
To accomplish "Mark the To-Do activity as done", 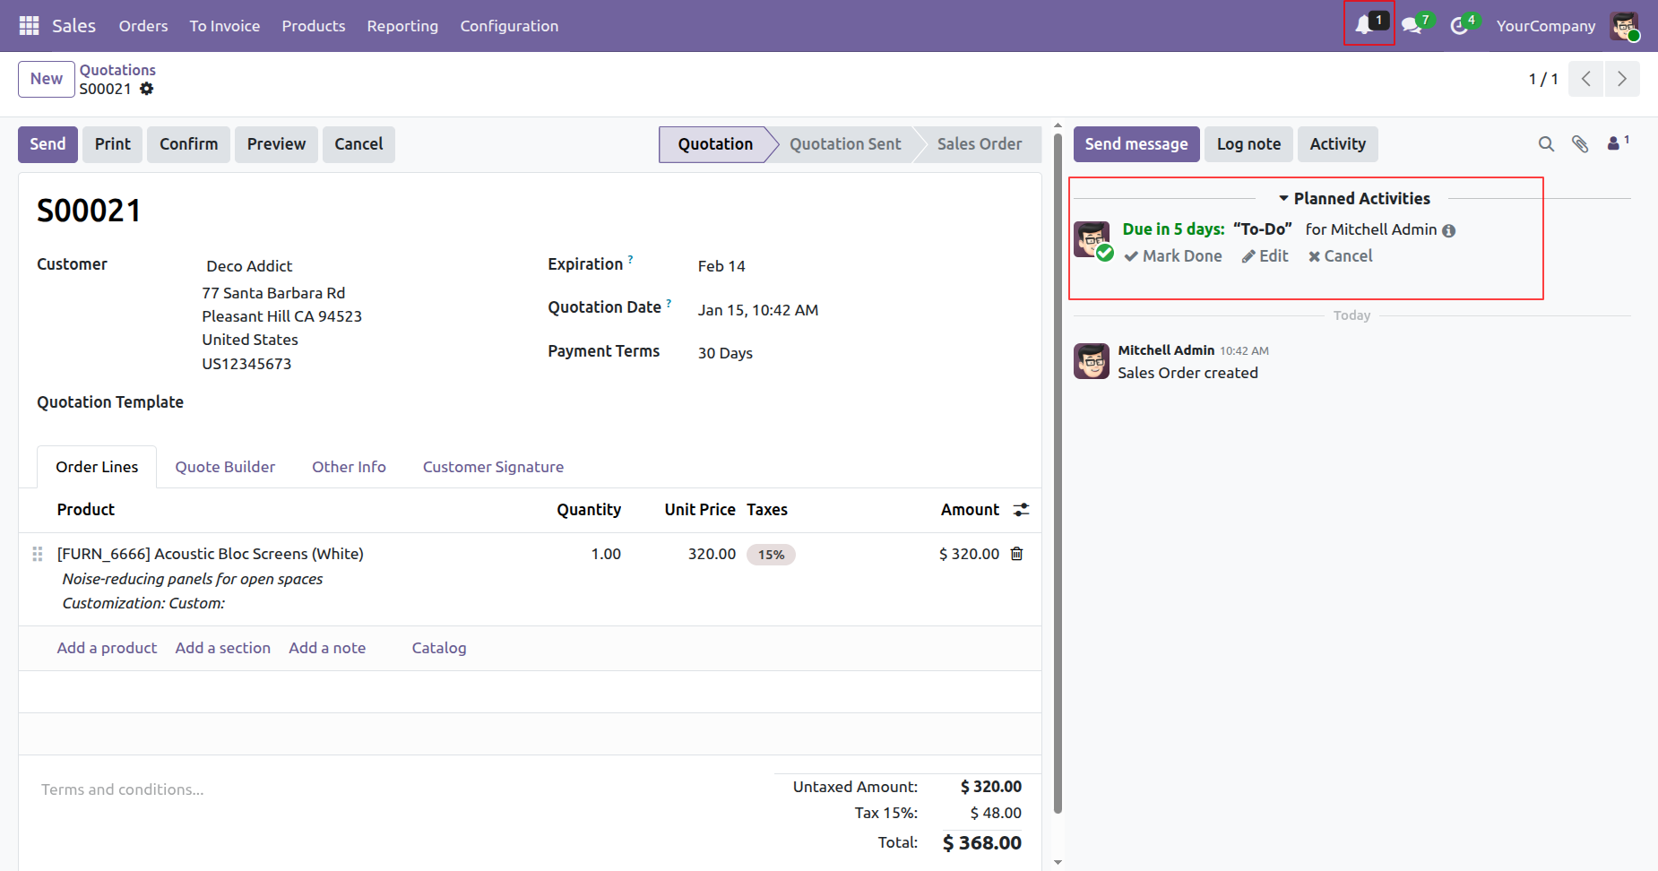I will point(1173,256).
